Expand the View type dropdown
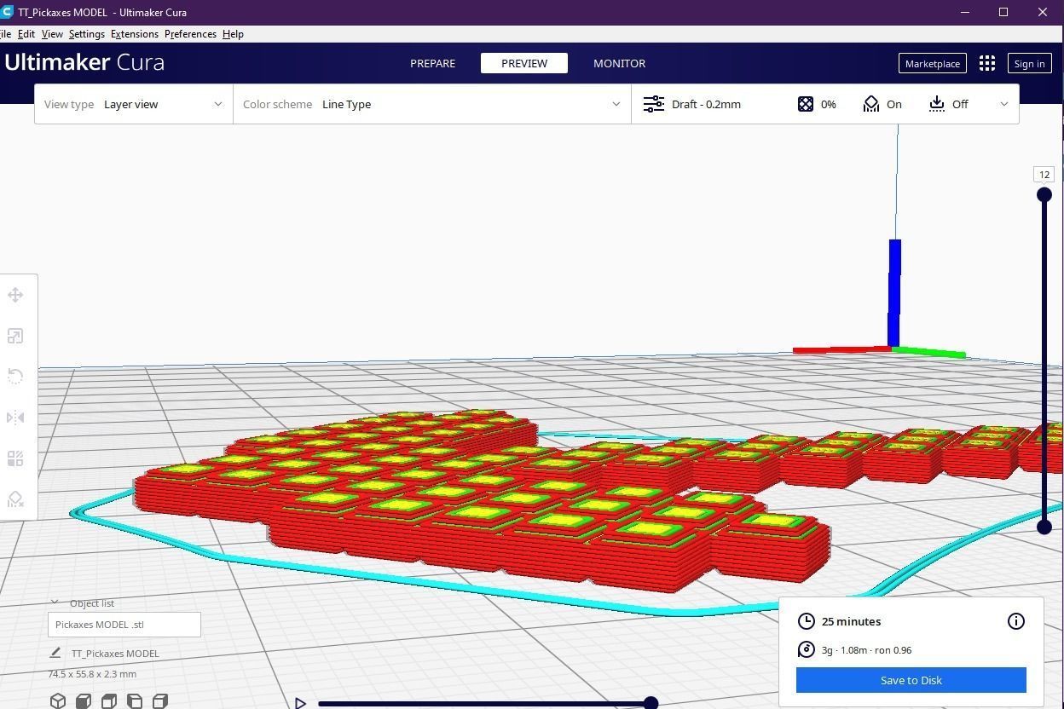Image resolution: width=1064 pixels, height=709 pixels. pyautogui.click(x=134, y=104)
